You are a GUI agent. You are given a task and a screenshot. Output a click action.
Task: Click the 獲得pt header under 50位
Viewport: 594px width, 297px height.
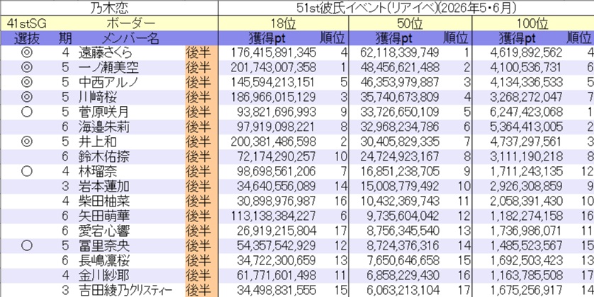pos(394,38)
